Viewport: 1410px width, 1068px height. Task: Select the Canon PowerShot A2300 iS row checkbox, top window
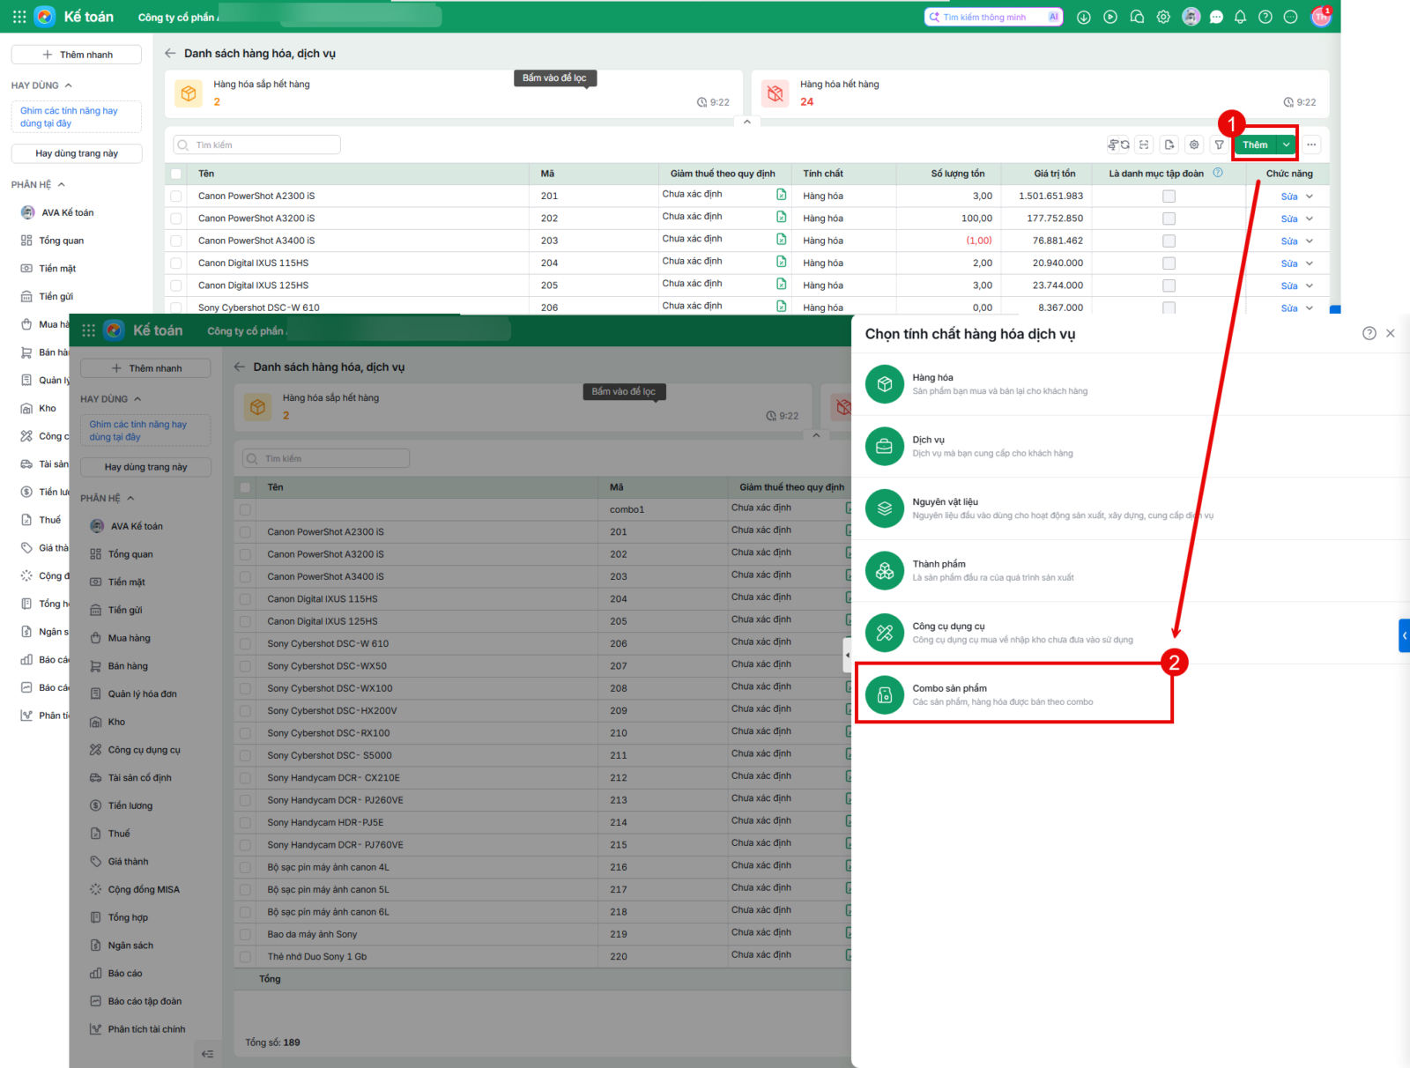(176, 197)
